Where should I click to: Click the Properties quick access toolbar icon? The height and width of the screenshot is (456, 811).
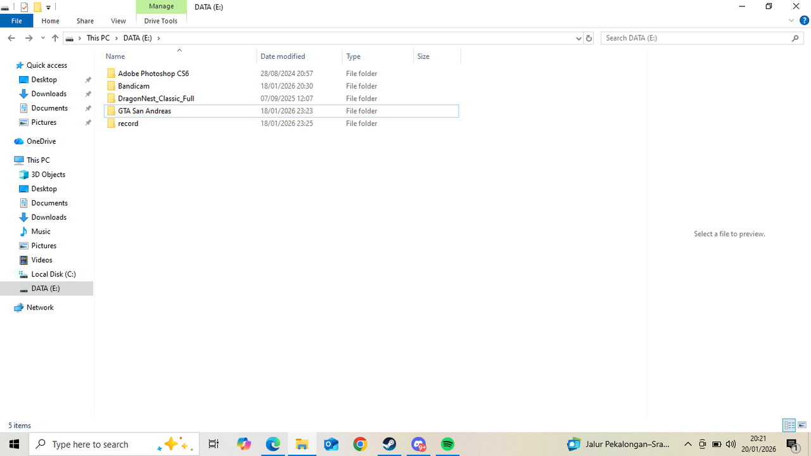(24, 7)
